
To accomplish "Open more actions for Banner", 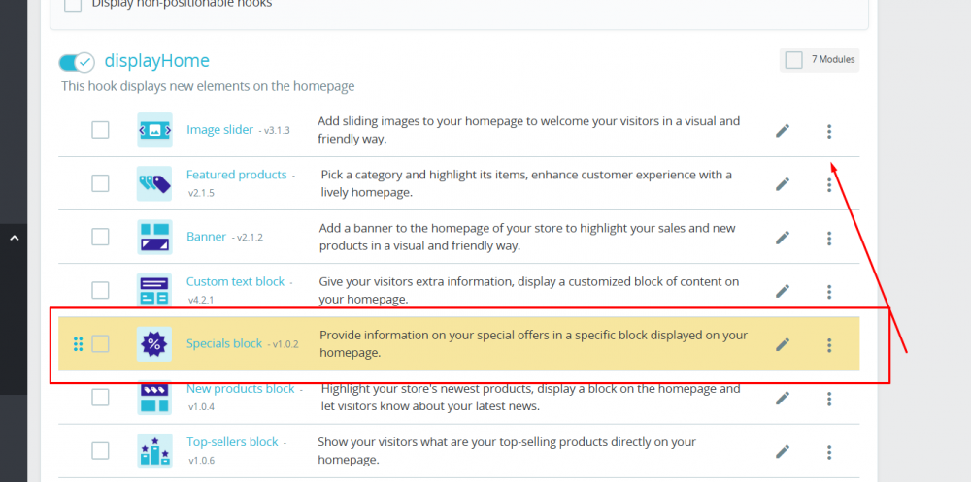I will [x=829, y=238].
